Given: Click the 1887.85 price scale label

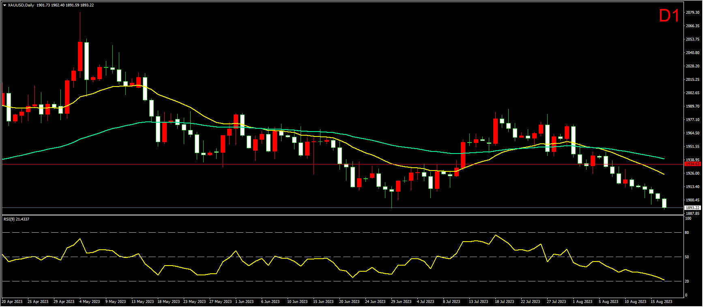Looking at the screenshot, I should pyautogui.click(x=692, y=214).
